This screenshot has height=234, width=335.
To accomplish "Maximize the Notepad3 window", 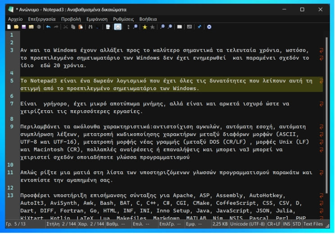I will pos(302,9).
